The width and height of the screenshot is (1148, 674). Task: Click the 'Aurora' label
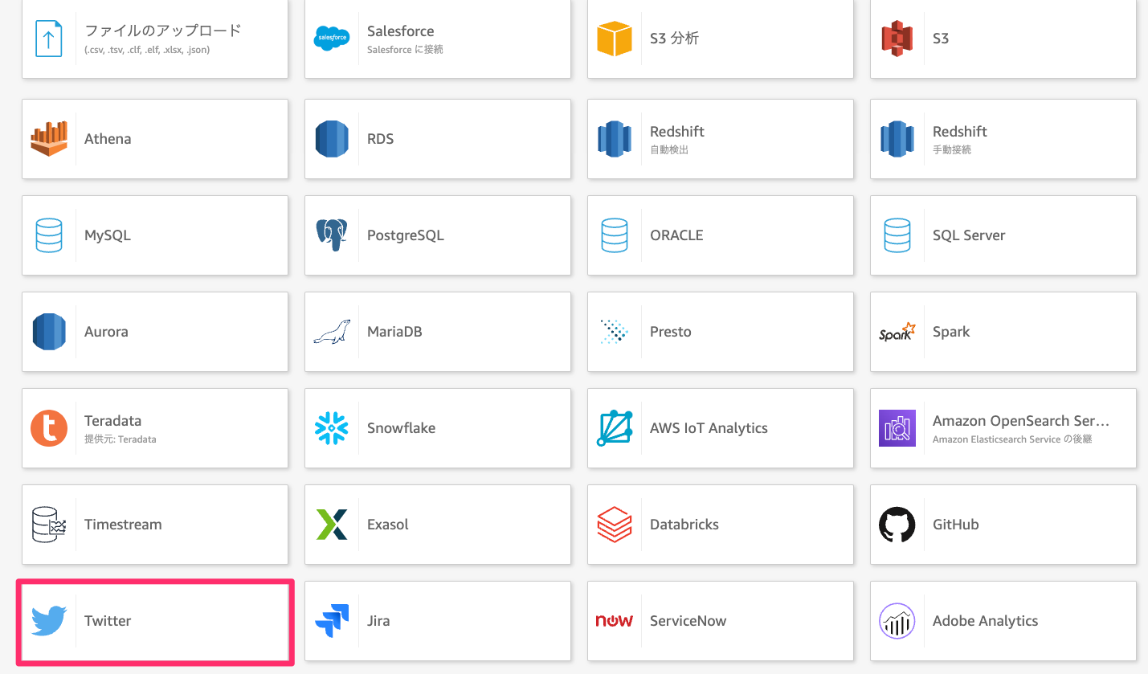point(106,332)
